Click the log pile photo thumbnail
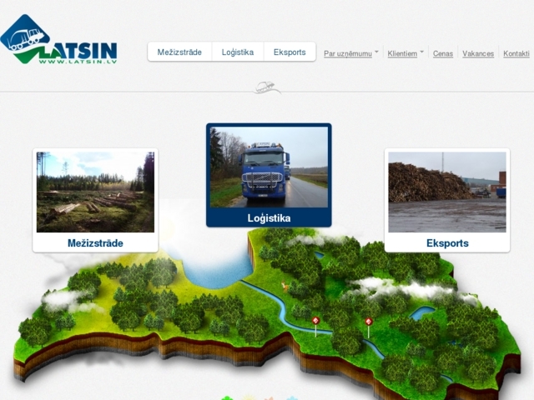534x400 pixels. (447, 192)
